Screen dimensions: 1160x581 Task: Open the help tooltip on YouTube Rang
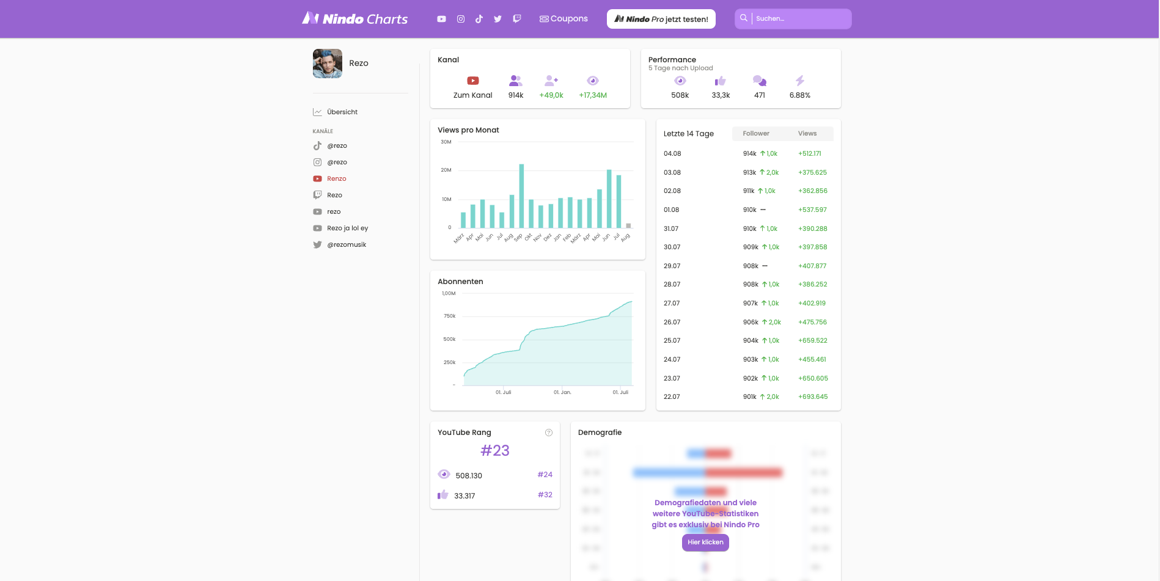(548, 432)
